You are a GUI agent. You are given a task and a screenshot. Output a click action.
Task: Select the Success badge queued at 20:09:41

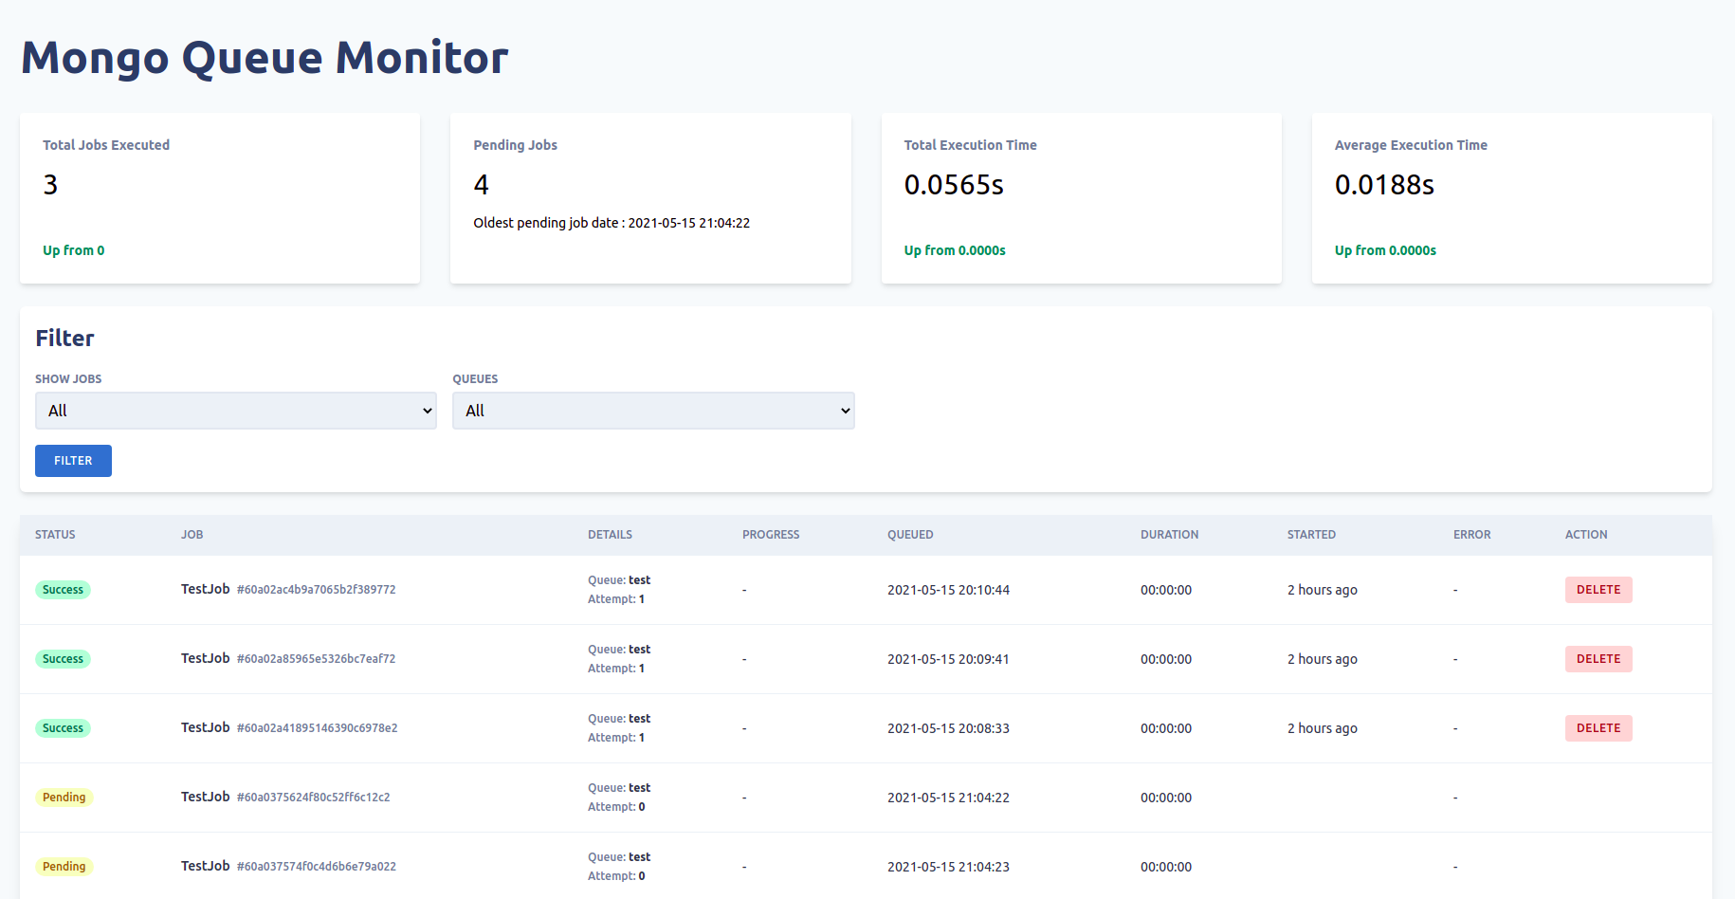click(63, 659)
